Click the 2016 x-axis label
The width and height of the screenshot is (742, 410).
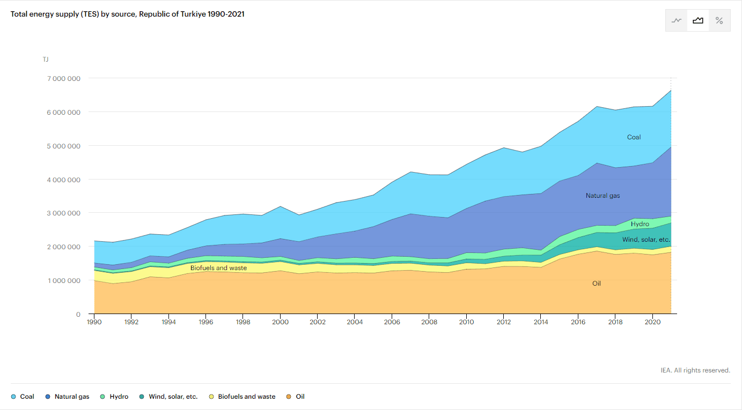(578, 323)
